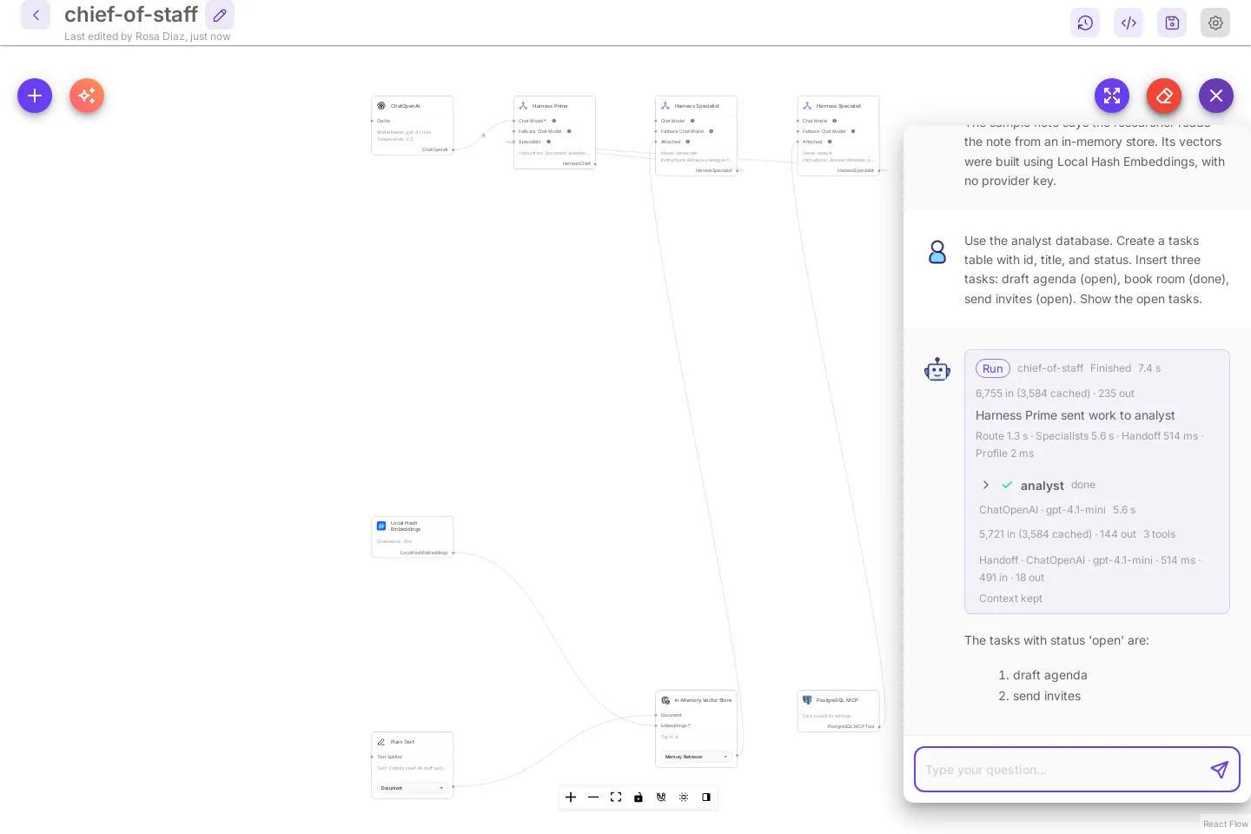Viewport: 1251px width, 834px height.
Task: Open the Memory Retriever output dropdown
Action: [x=696, y=757]
